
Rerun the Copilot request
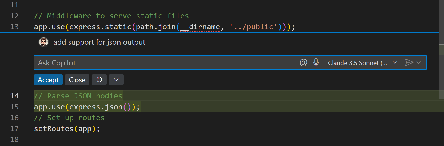click(x=99, y=80)
